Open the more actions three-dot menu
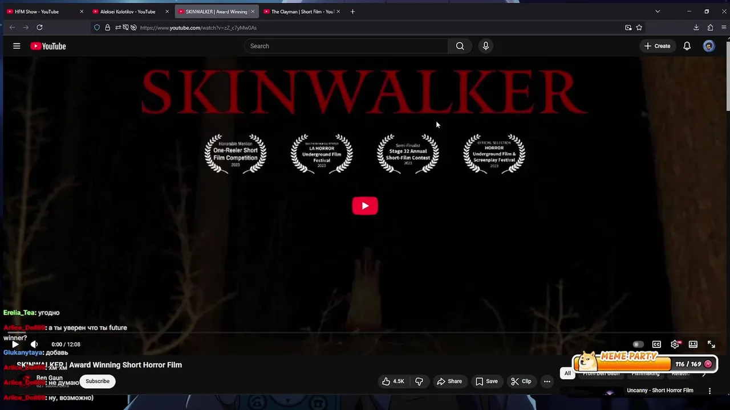This screenshot has width=730, height=410. coord(547,382)
